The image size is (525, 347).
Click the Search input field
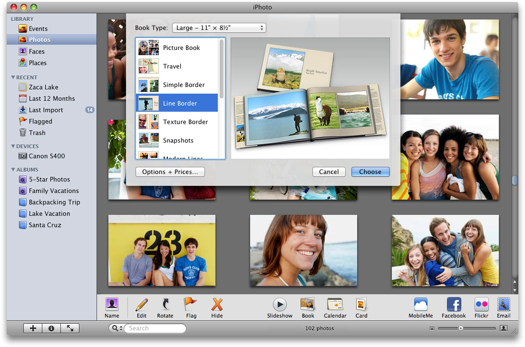(155, 328)
